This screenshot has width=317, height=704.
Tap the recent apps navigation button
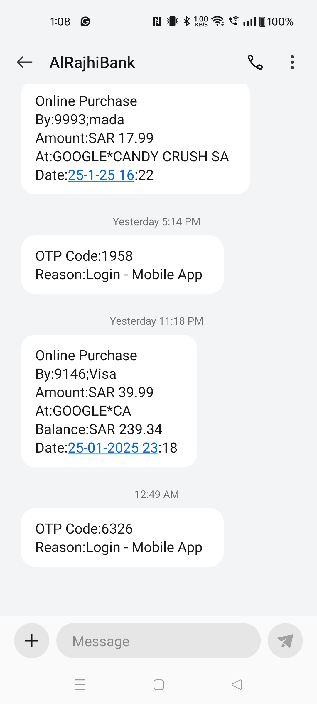80,685
